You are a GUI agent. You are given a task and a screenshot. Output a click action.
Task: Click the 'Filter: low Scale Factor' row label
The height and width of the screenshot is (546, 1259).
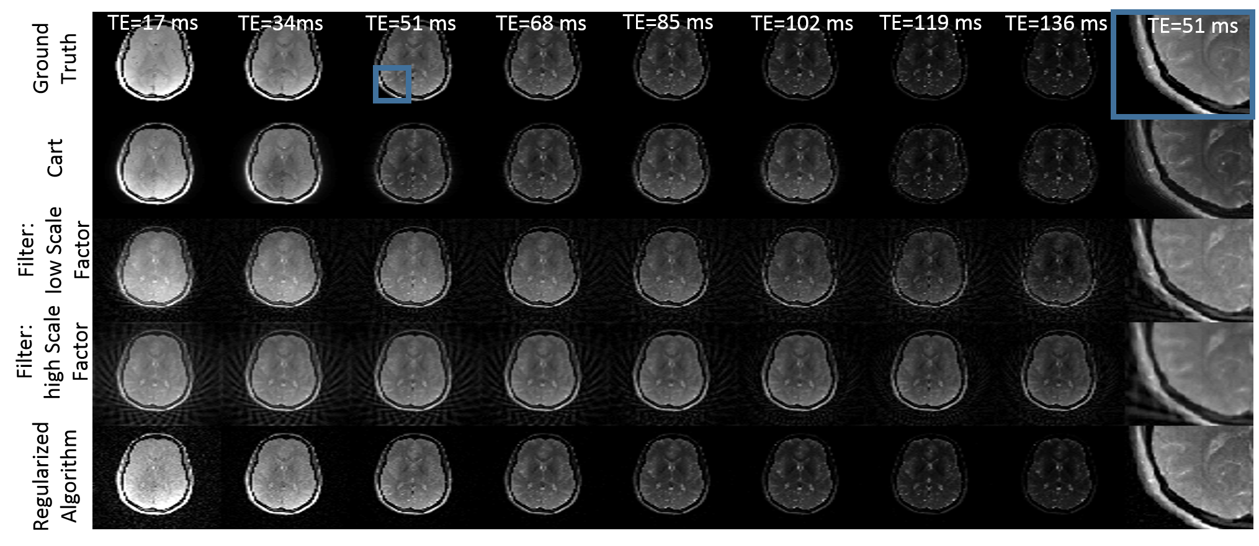[55, 249]
